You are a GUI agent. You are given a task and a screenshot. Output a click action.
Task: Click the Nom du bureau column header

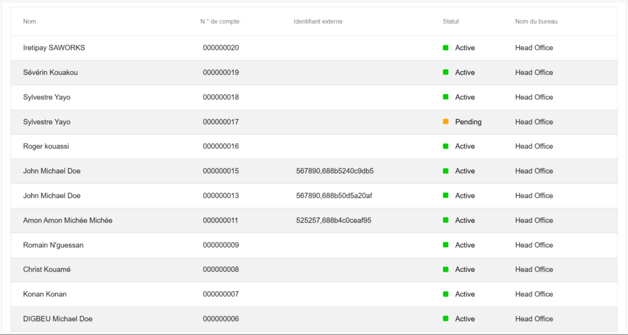pos(536,21)
